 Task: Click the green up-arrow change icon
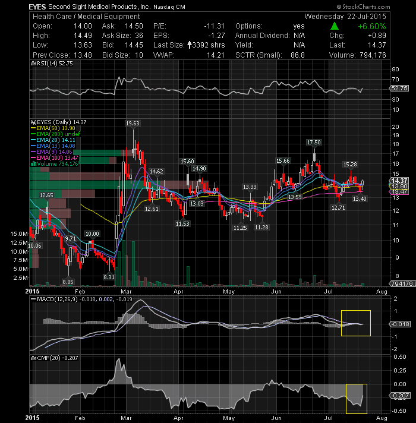coord(335,26)
